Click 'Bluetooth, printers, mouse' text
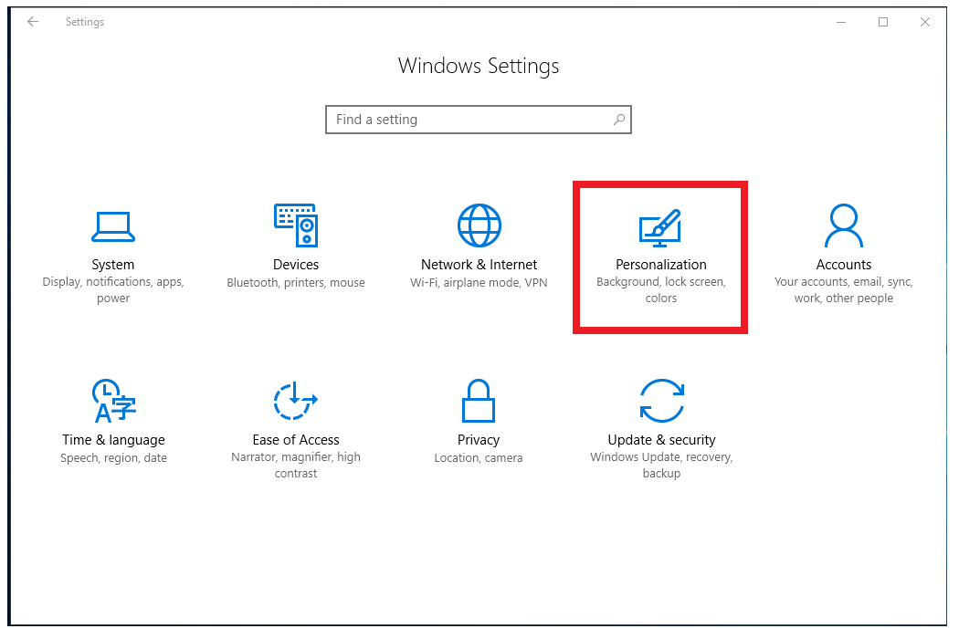 click(296, 282)
